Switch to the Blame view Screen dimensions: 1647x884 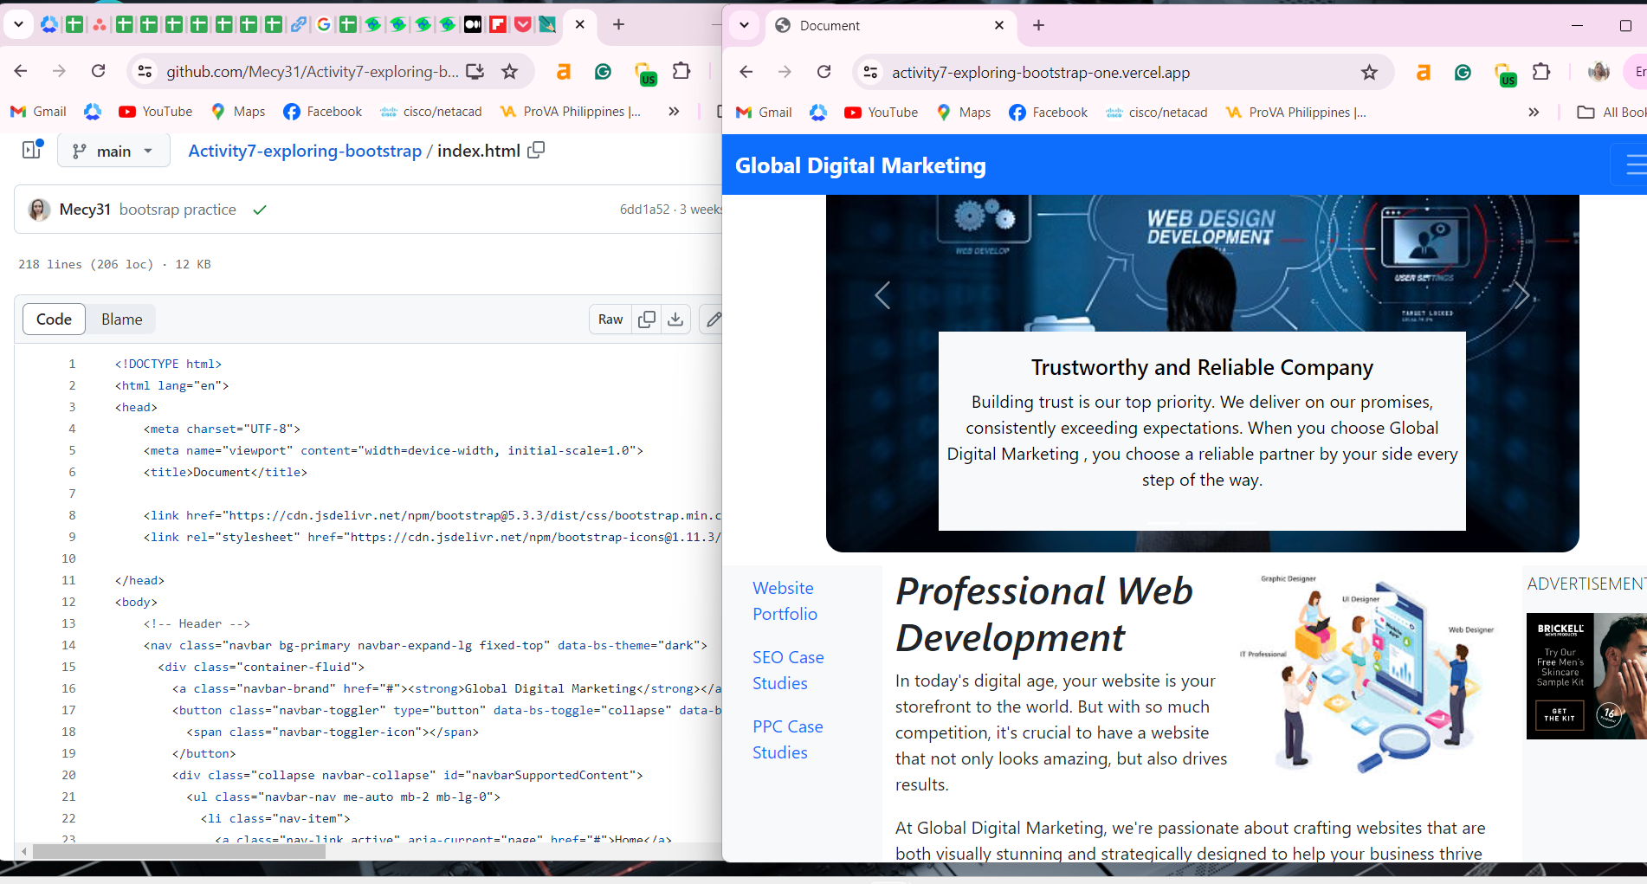(x=121, y=319)
